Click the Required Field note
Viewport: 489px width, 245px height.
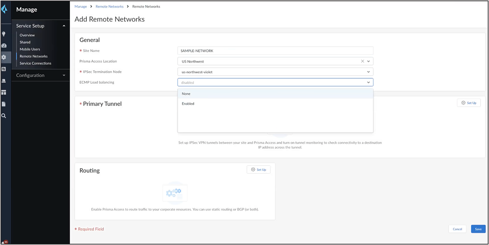pyautogui.click(x=89, y=229)
